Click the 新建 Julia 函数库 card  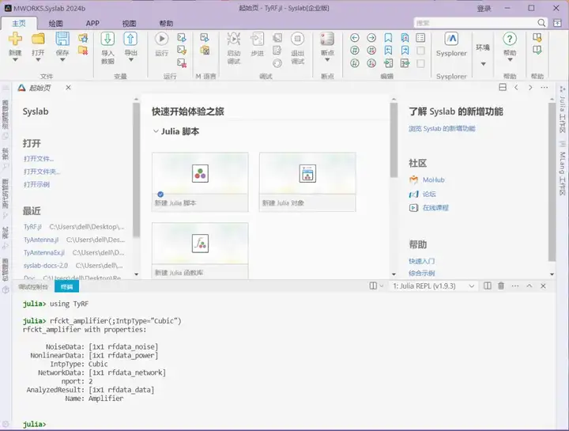click(200, 251)
